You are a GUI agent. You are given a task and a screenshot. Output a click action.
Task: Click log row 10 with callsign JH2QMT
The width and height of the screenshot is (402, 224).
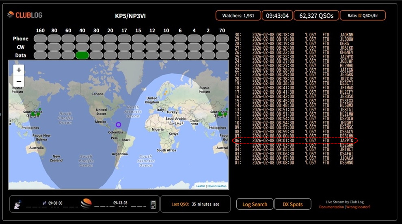pos(294,123)
